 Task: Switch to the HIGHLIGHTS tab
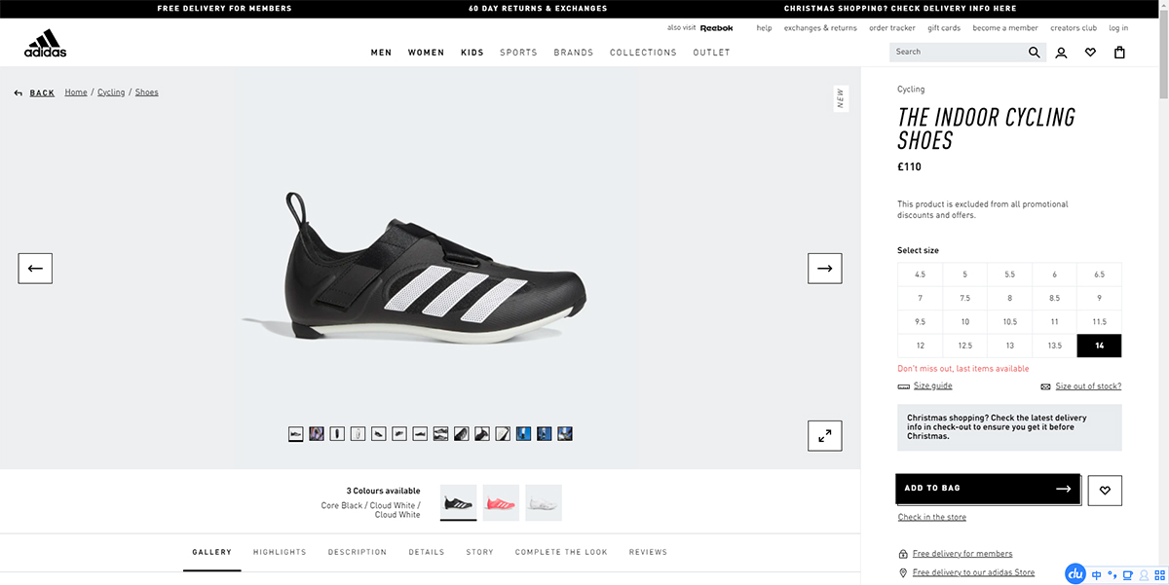pyautogui.click(x=280, y=552)
